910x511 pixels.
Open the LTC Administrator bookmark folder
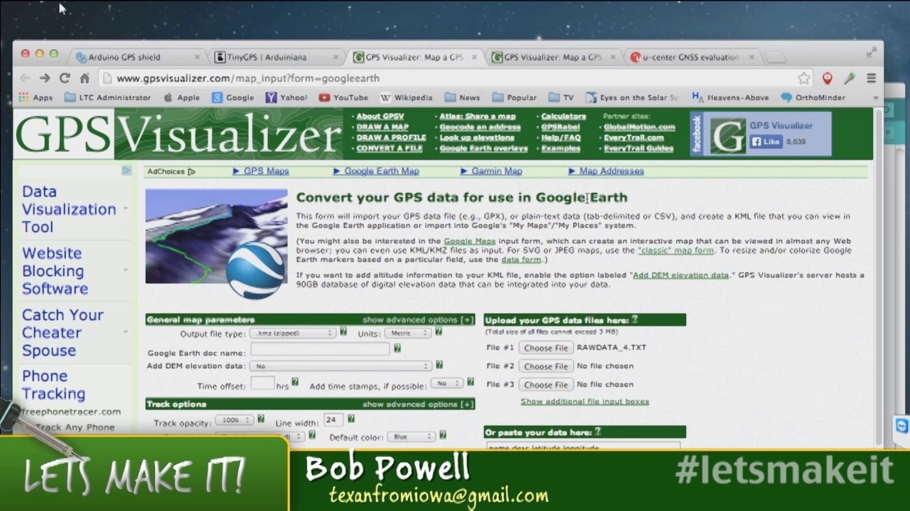(x=107, y=97)
